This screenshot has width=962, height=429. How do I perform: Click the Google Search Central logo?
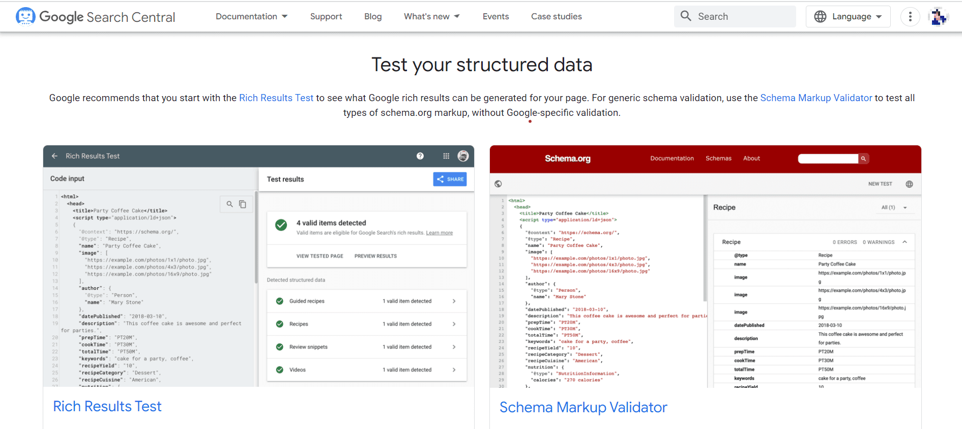(96, 17)
